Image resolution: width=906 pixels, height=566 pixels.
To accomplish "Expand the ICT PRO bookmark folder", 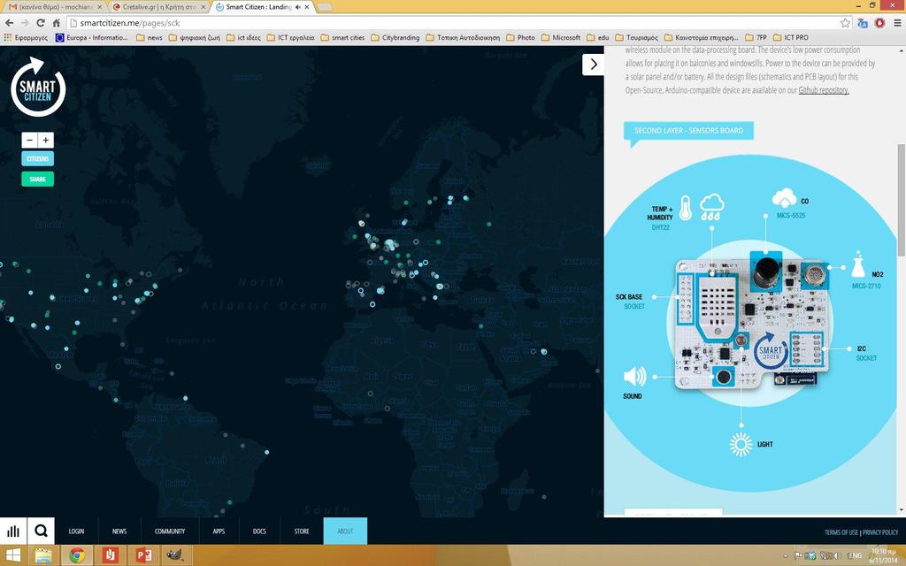I will pos(790,37).
